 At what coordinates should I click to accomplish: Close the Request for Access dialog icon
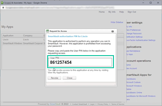(113, 31)
